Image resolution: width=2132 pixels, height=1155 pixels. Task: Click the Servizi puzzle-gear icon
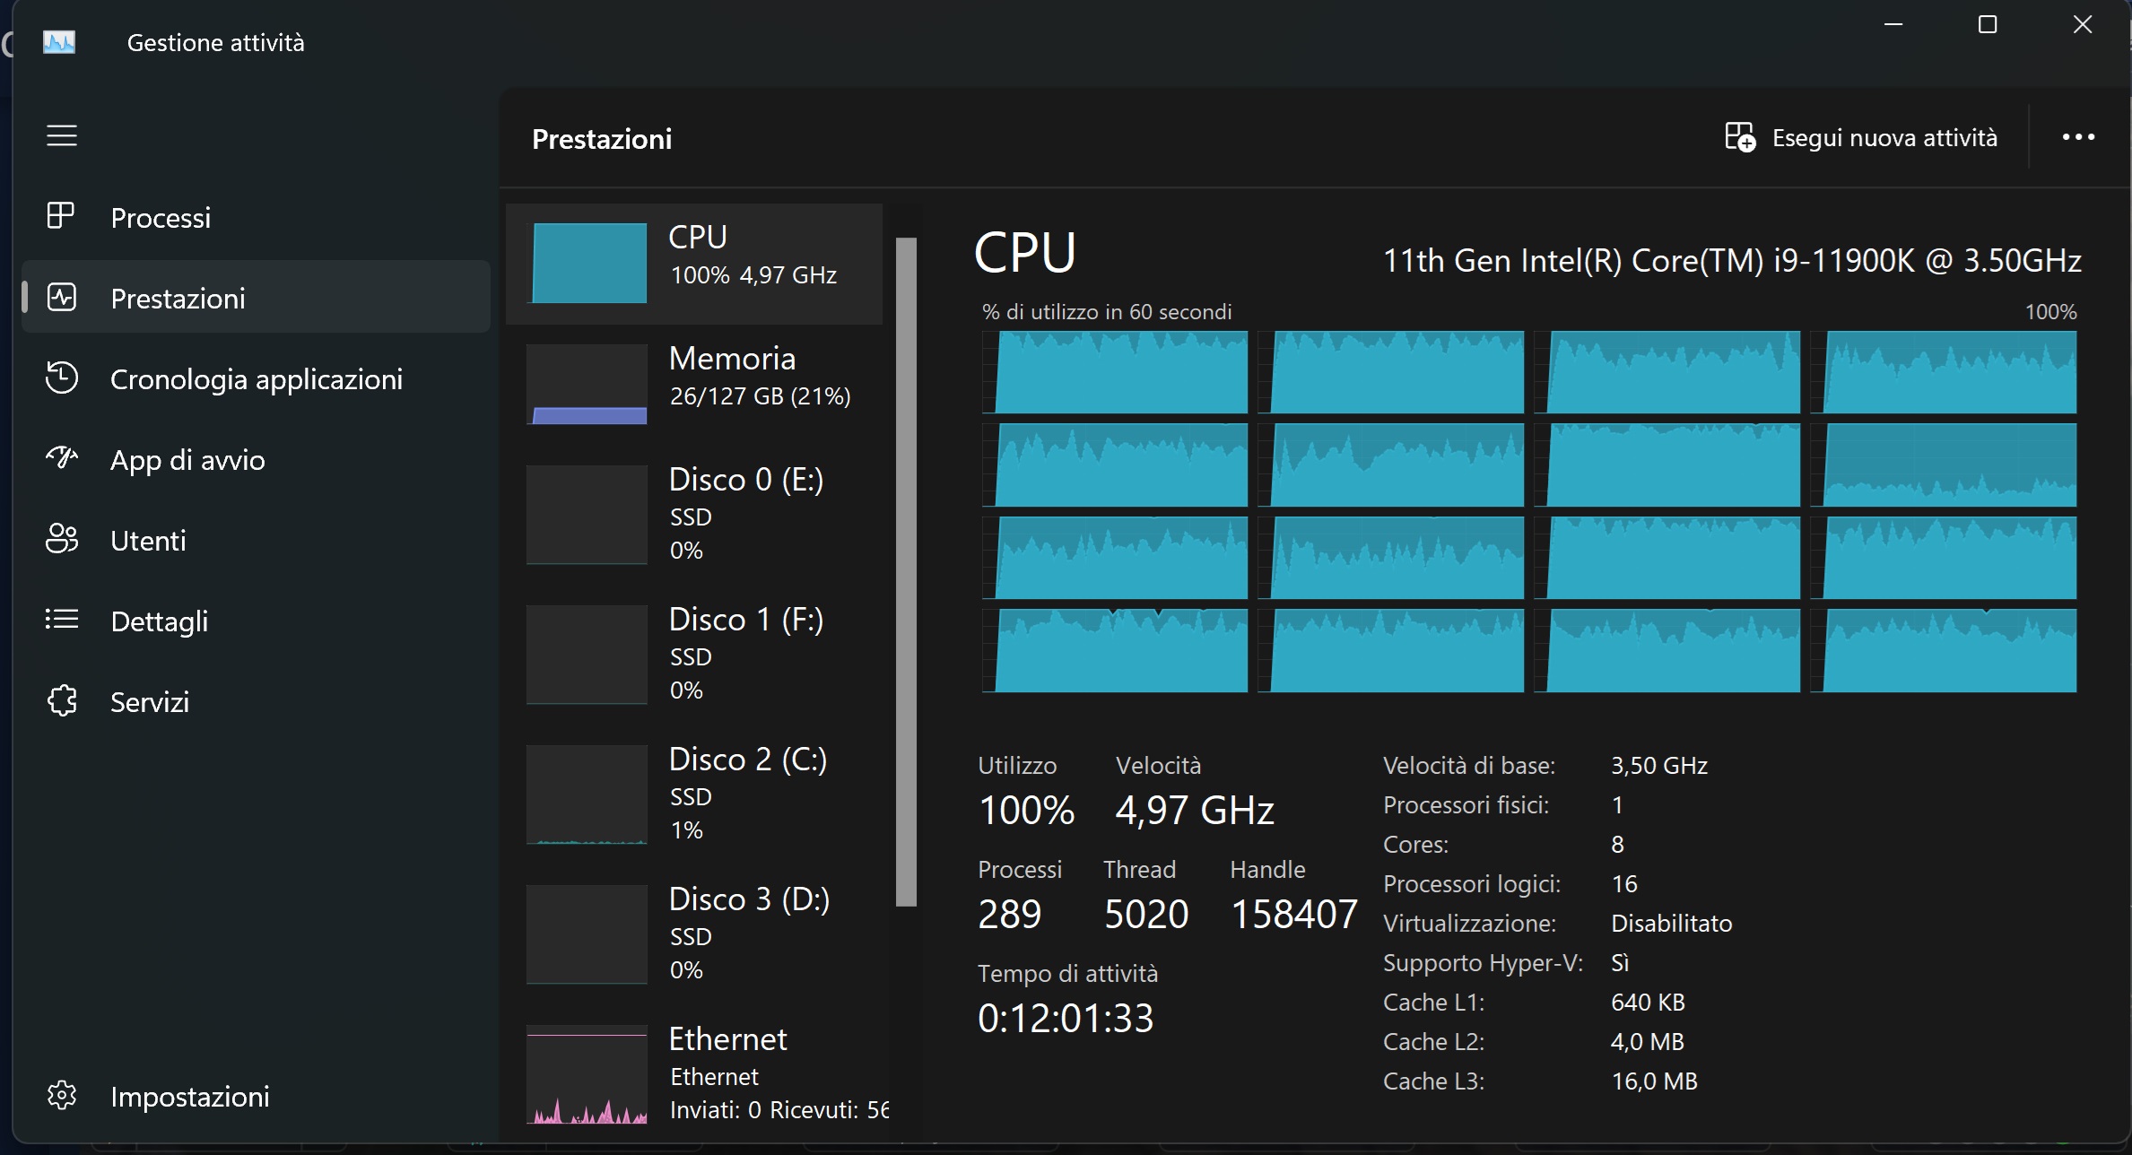pos(61,700)
